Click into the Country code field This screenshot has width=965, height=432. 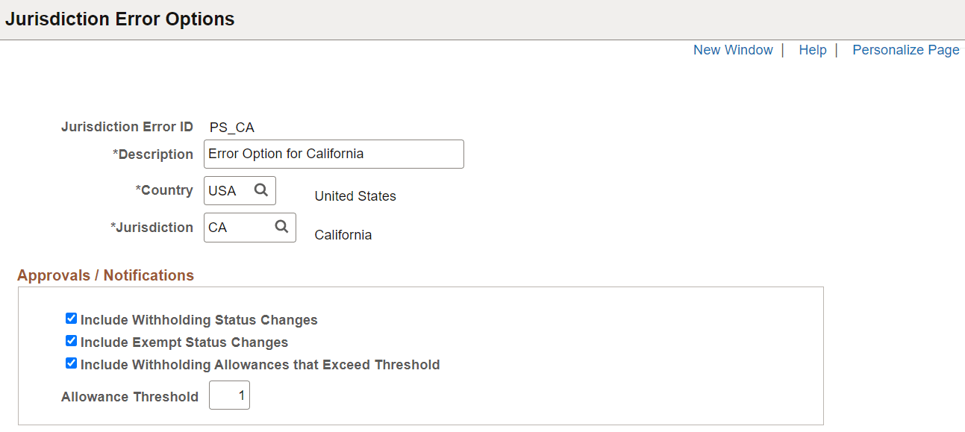(x=228, y=191)
